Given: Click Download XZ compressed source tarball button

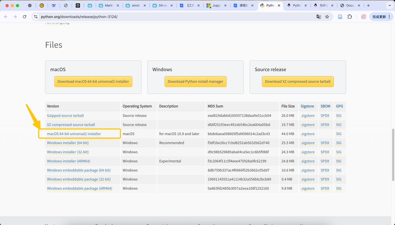Looking at the screenshot, I should pos(297,81).
